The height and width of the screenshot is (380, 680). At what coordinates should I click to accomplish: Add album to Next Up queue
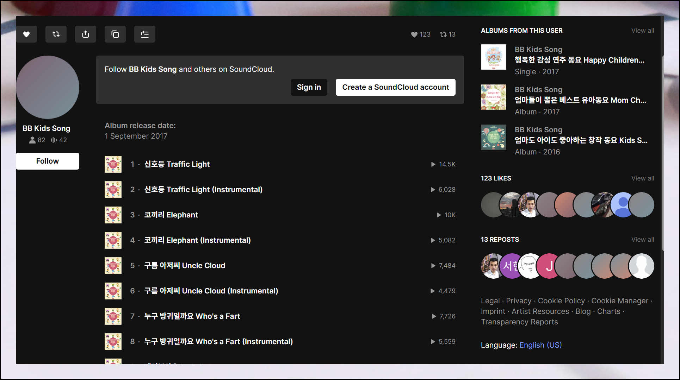[x=145, y=34]
